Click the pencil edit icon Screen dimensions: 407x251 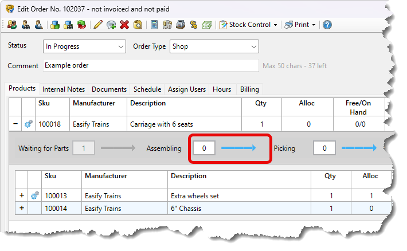(98, 25)
